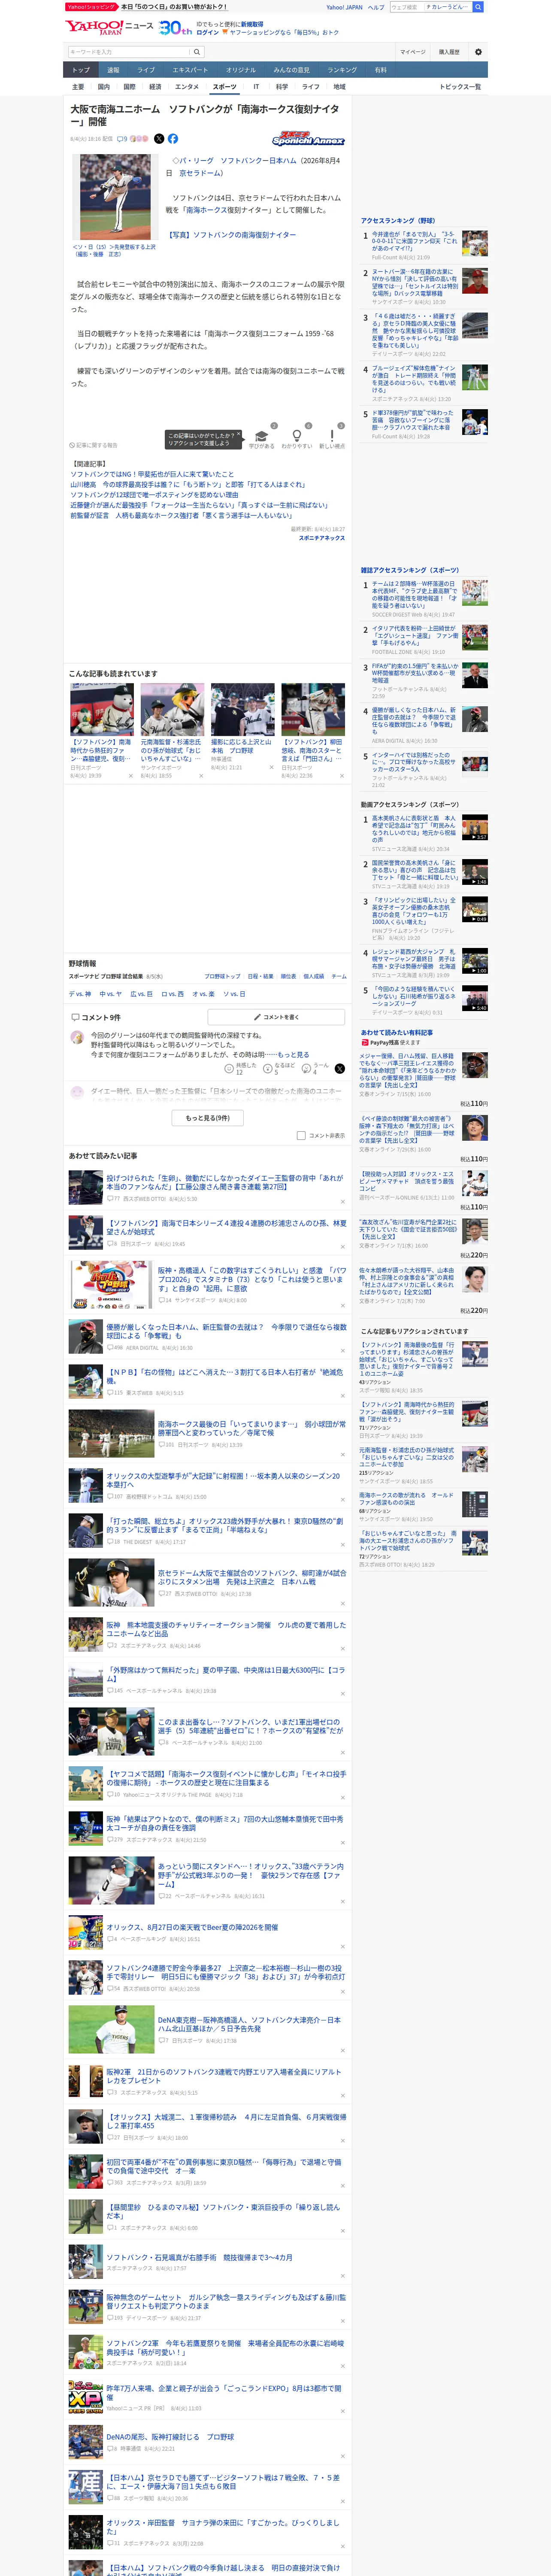Click the マイページ link
Image resolution: width=551 pixels, height=2576 pixels.
[412, 52]
